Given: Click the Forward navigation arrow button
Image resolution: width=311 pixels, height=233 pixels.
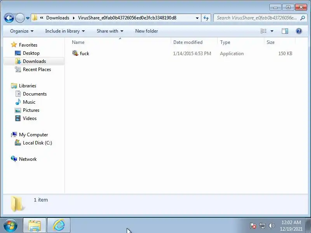Looking at the screenshot, I should (x=20, y=18).
